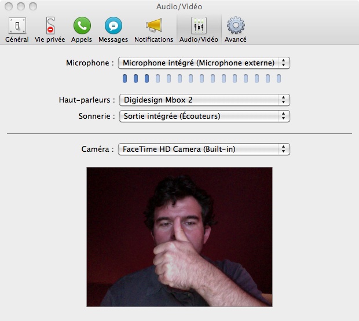The image size is (359, 321).
Task: Open Notifications megaphone preferences
Action: pyautogui.click(x=153, y=29)
